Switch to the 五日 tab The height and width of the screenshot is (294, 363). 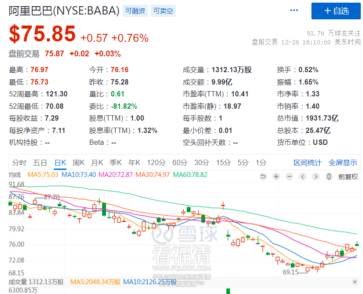pyautogui.click(x=40, y=162)
